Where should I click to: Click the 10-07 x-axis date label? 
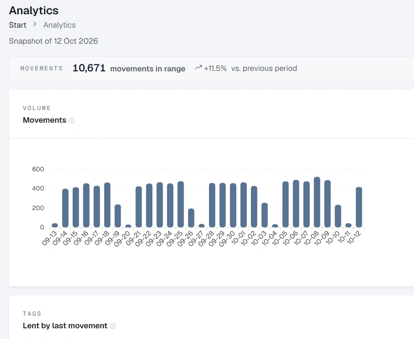point(302,238)
